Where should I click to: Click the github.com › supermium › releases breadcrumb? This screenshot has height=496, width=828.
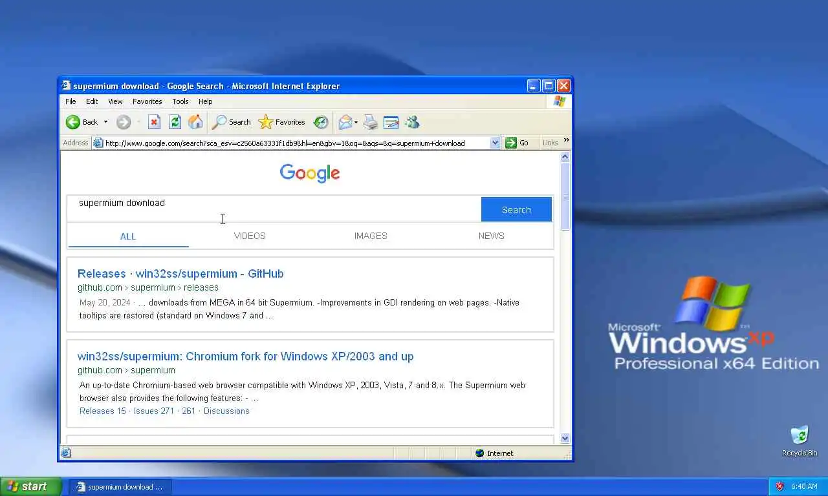click(x=148, y=287)
